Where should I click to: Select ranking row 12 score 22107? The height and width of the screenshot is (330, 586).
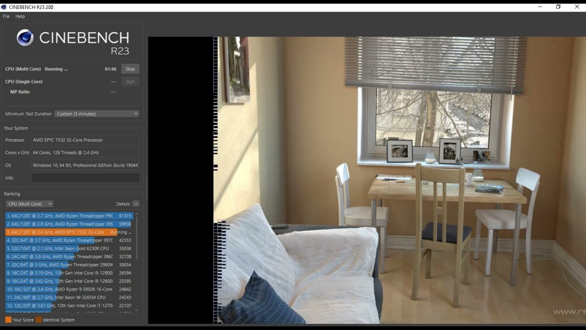click(69, 306)
